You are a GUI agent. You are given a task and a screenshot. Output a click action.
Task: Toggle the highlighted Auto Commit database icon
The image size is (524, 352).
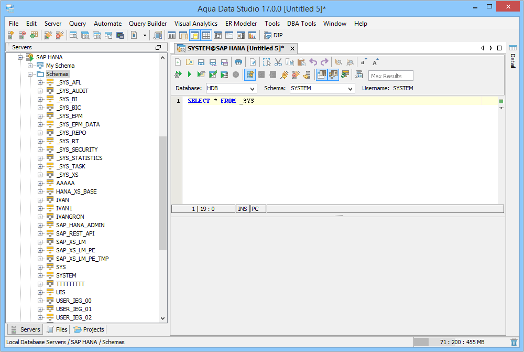click(250, 74)
